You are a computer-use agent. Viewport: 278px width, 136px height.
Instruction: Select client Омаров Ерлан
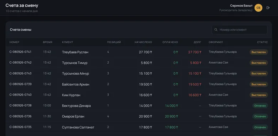[73, 116]
